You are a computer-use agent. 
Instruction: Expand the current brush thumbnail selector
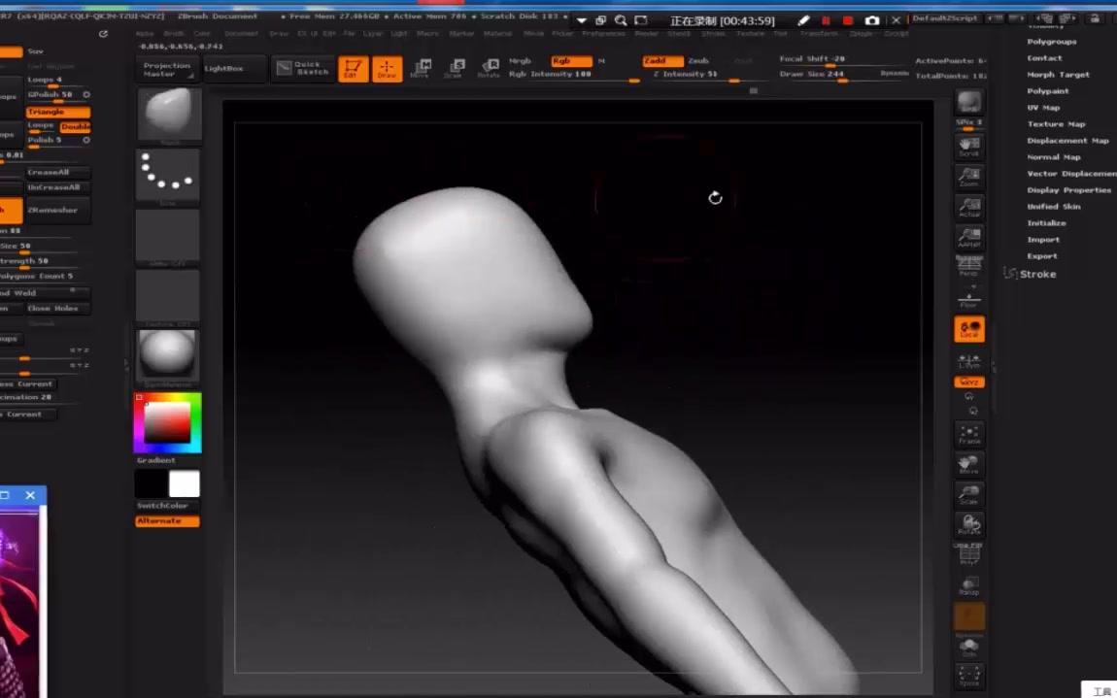click(x=167, y=114)
